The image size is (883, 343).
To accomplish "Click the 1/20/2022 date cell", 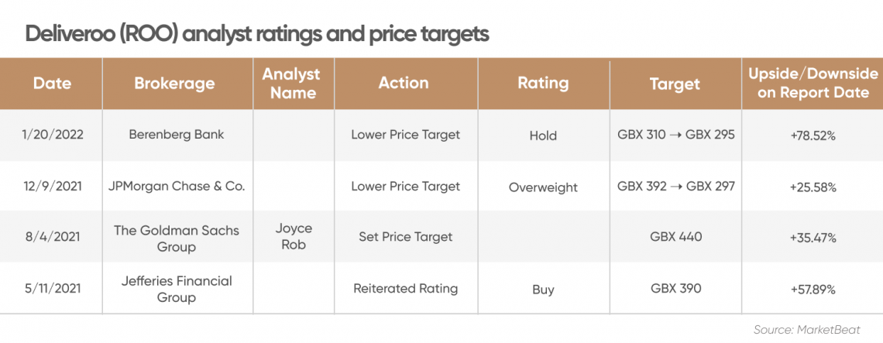I will pos(52,135).
